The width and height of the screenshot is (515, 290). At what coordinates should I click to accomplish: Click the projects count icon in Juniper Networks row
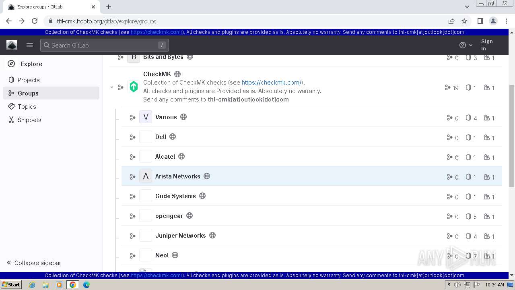[468, 236]
